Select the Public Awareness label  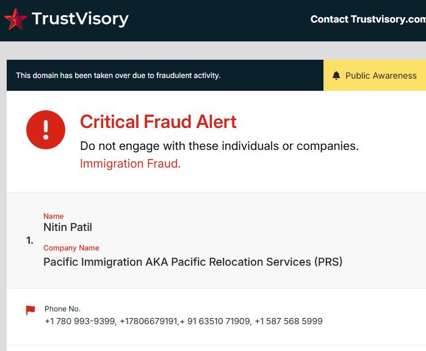tap(381, 76)
